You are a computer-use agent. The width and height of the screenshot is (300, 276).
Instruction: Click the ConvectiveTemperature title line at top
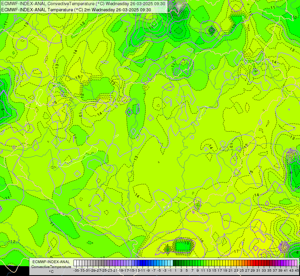[x=83, y=4]
